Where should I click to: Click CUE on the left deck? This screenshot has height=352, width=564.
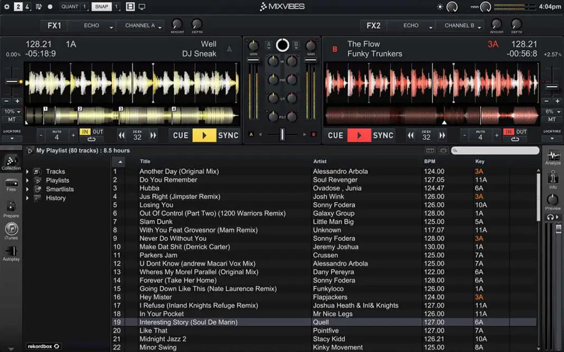pos(180,135)
